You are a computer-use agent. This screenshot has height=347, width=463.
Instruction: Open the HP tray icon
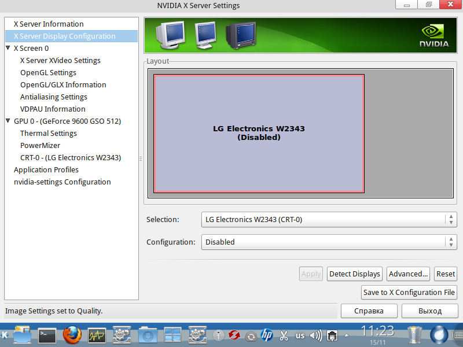point(267,335)
